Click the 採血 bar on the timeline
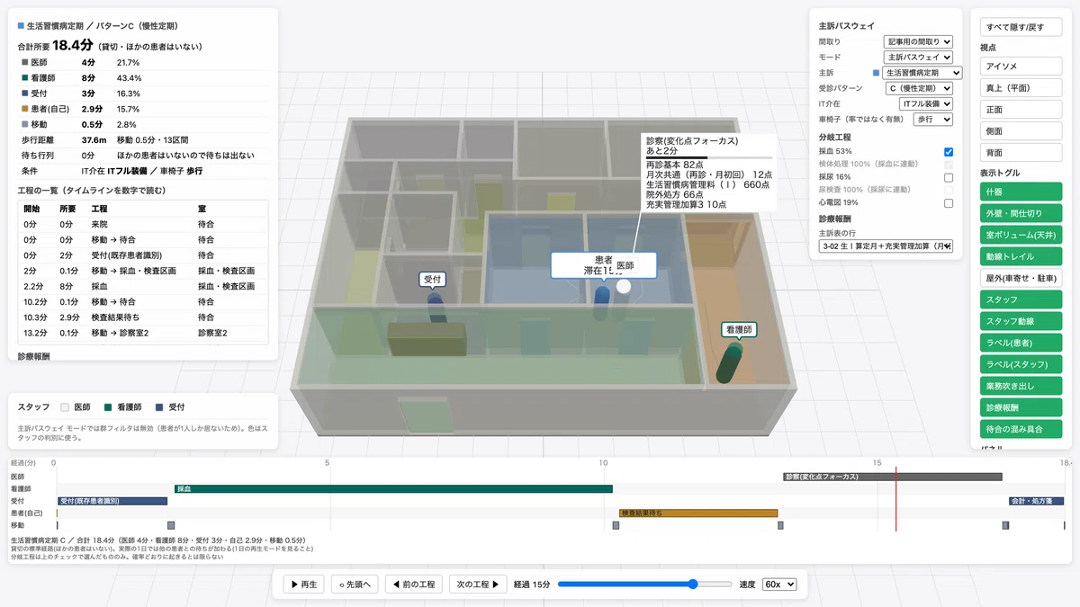 [393, 488]
